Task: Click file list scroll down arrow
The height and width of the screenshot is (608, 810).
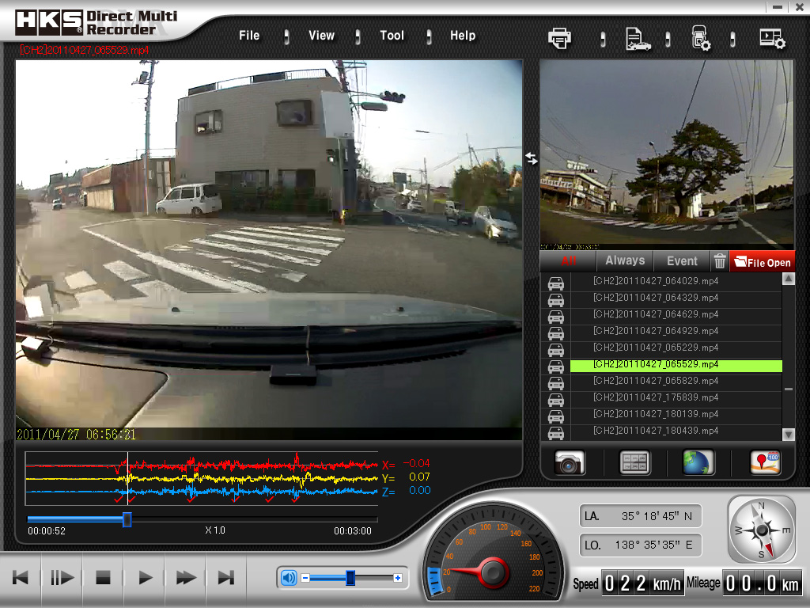Action: coord(789,435)
